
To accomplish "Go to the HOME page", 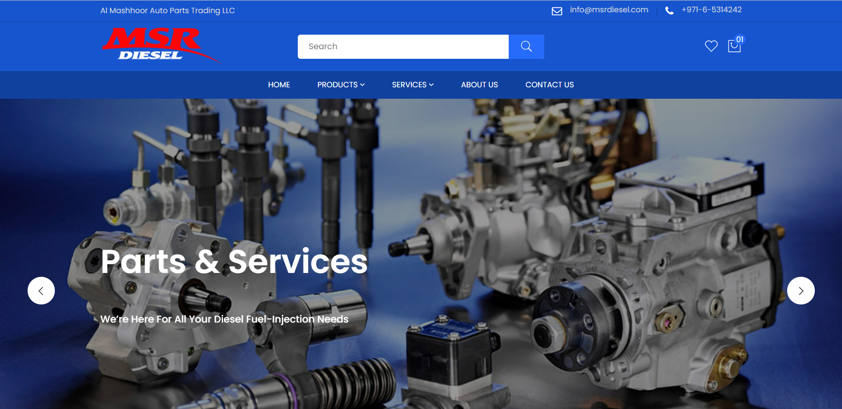I will 279,85.
